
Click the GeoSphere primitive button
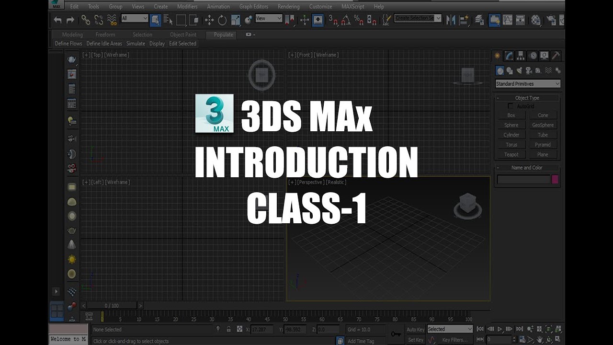(543, 125)
